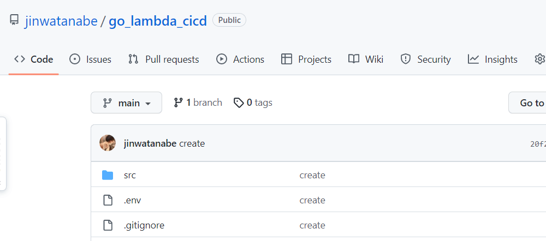546x241 pixels.
Task: Switch to the Code tab
Action: 34,59
